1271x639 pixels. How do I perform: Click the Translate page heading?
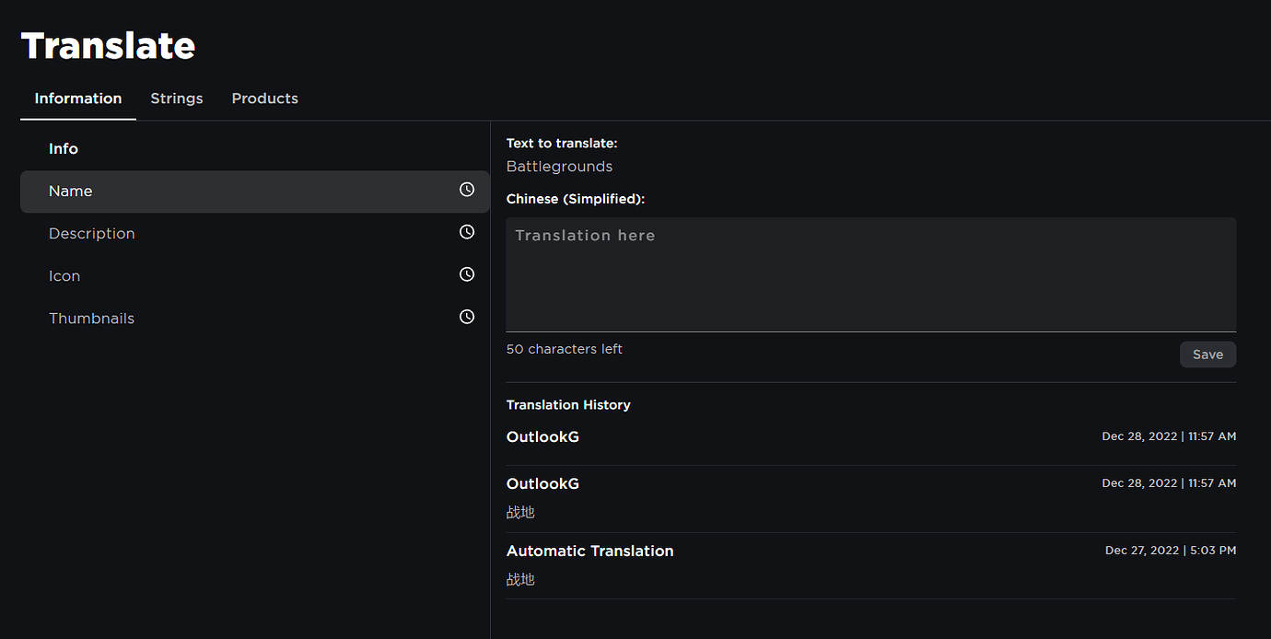point(108,44)
